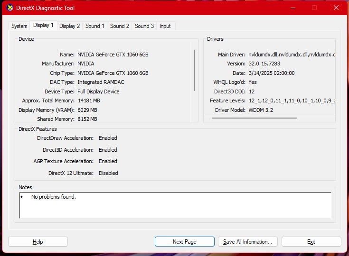The height and width of the screenshot is (256, 349).
Task: Click the AGP Texture Acceleration 'Enabled' value
Action: 108,161
